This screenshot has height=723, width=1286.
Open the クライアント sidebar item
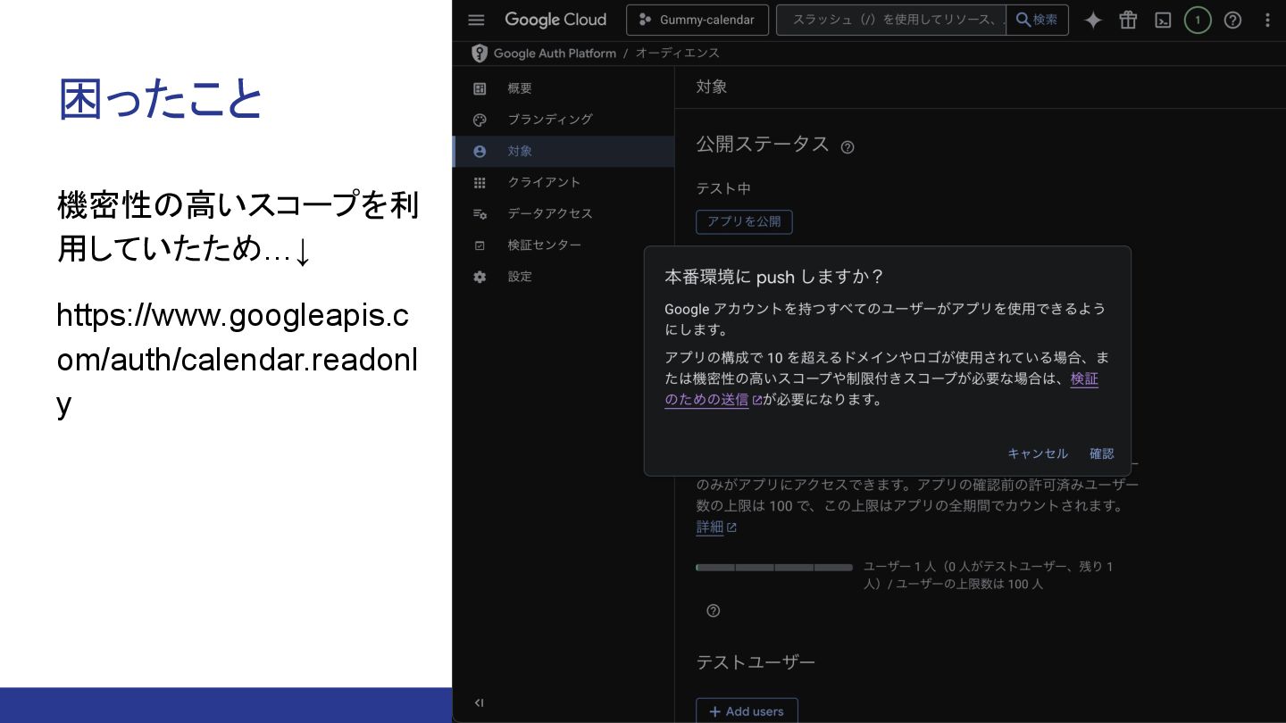pos(564,182)
